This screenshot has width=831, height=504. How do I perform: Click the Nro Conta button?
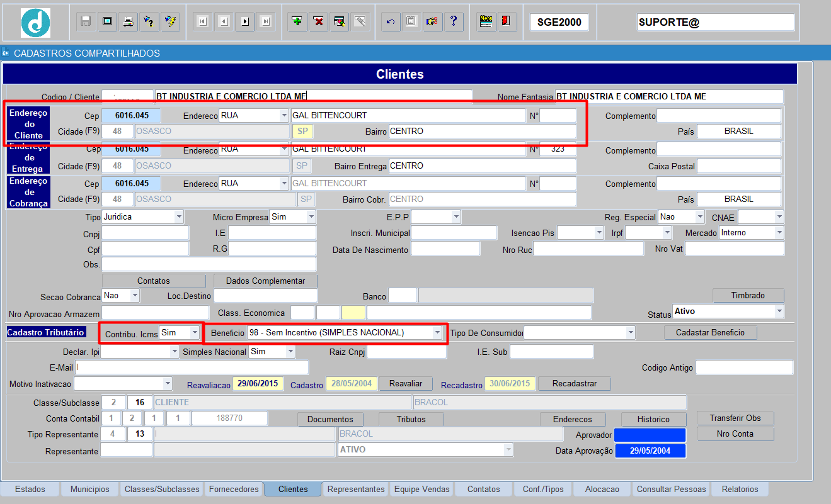735,434
